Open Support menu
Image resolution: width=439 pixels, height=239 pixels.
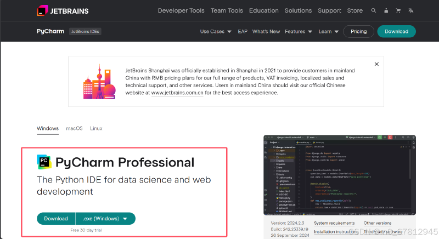point(329,10)
